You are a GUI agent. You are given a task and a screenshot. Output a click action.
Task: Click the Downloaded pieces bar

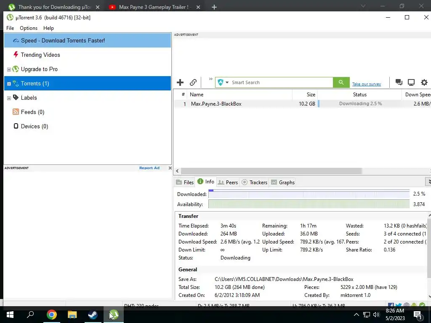(309, 194)
